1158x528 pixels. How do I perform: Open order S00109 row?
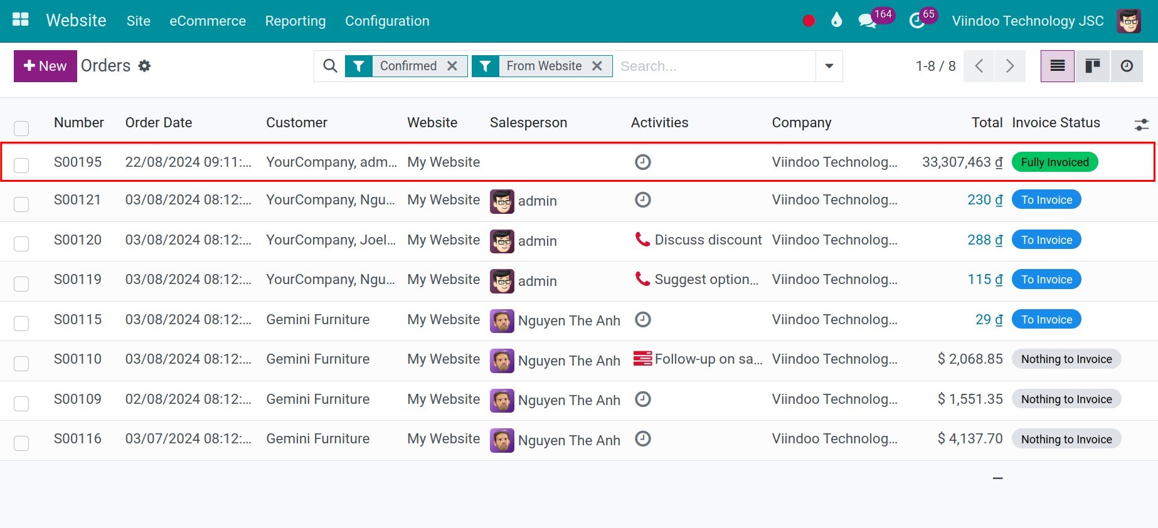point(578,400)
